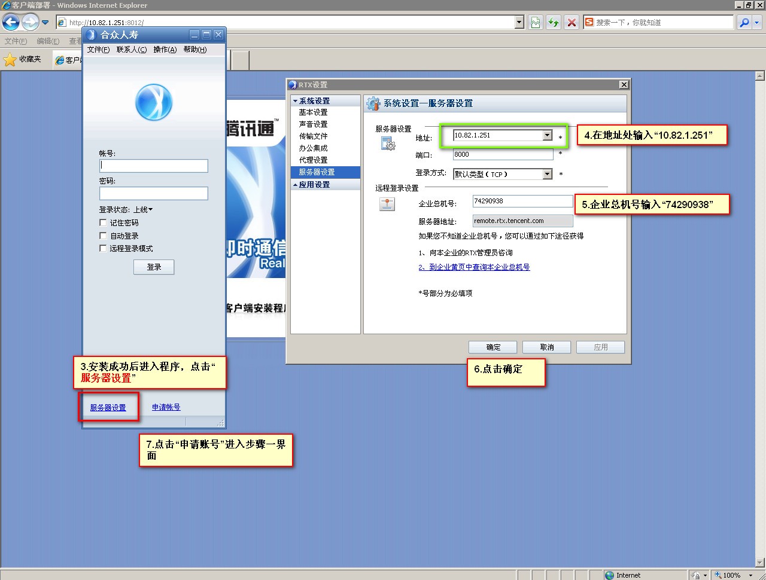This screenshot has width=766, height=580.
Task: Click the IE back navigation arrow
Action: [11, 23]
